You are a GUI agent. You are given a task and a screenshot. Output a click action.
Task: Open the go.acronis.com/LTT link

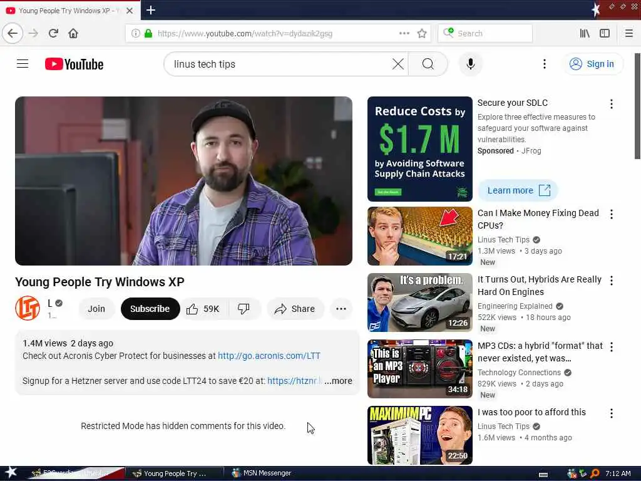pos(269,356)
